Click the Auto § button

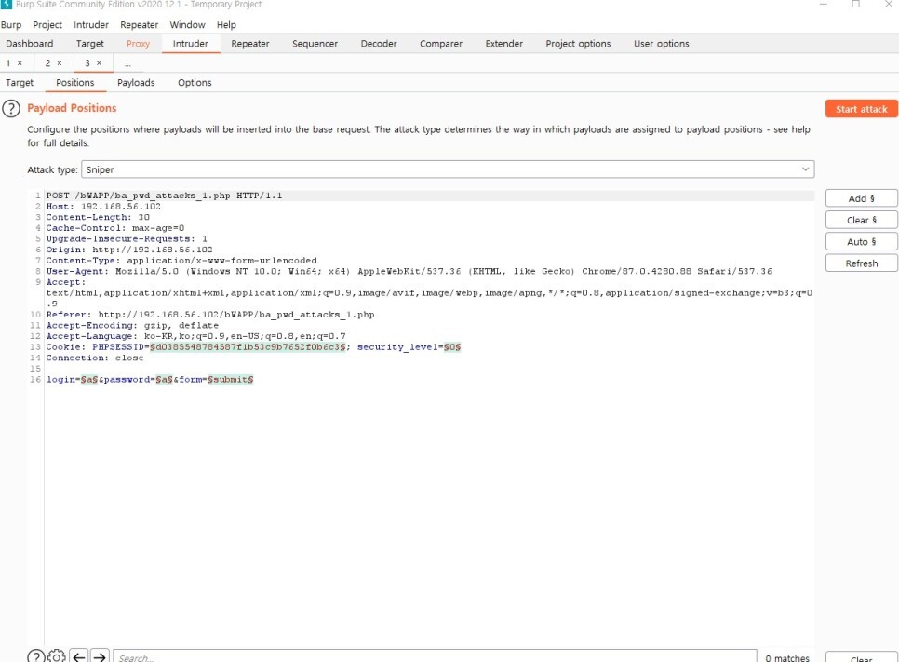[x=861, y=242]
